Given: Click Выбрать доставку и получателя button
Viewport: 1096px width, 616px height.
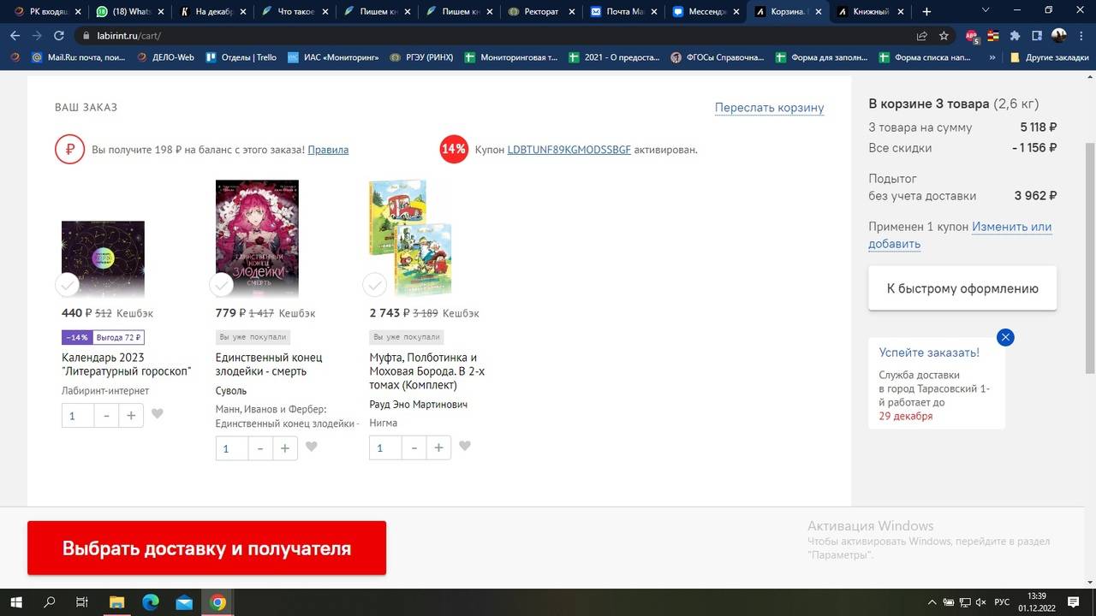Looking at the screenshot, I should click(206, 548).
